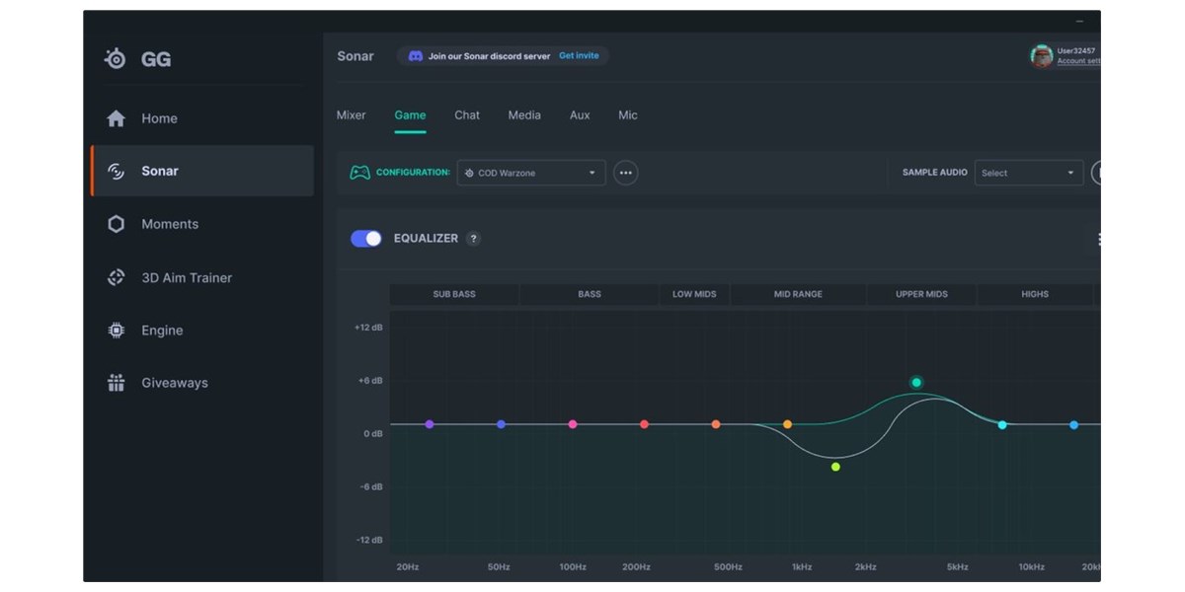Open the Home page icon
The height and width of the screenshot is (592, 1185).
116,118
